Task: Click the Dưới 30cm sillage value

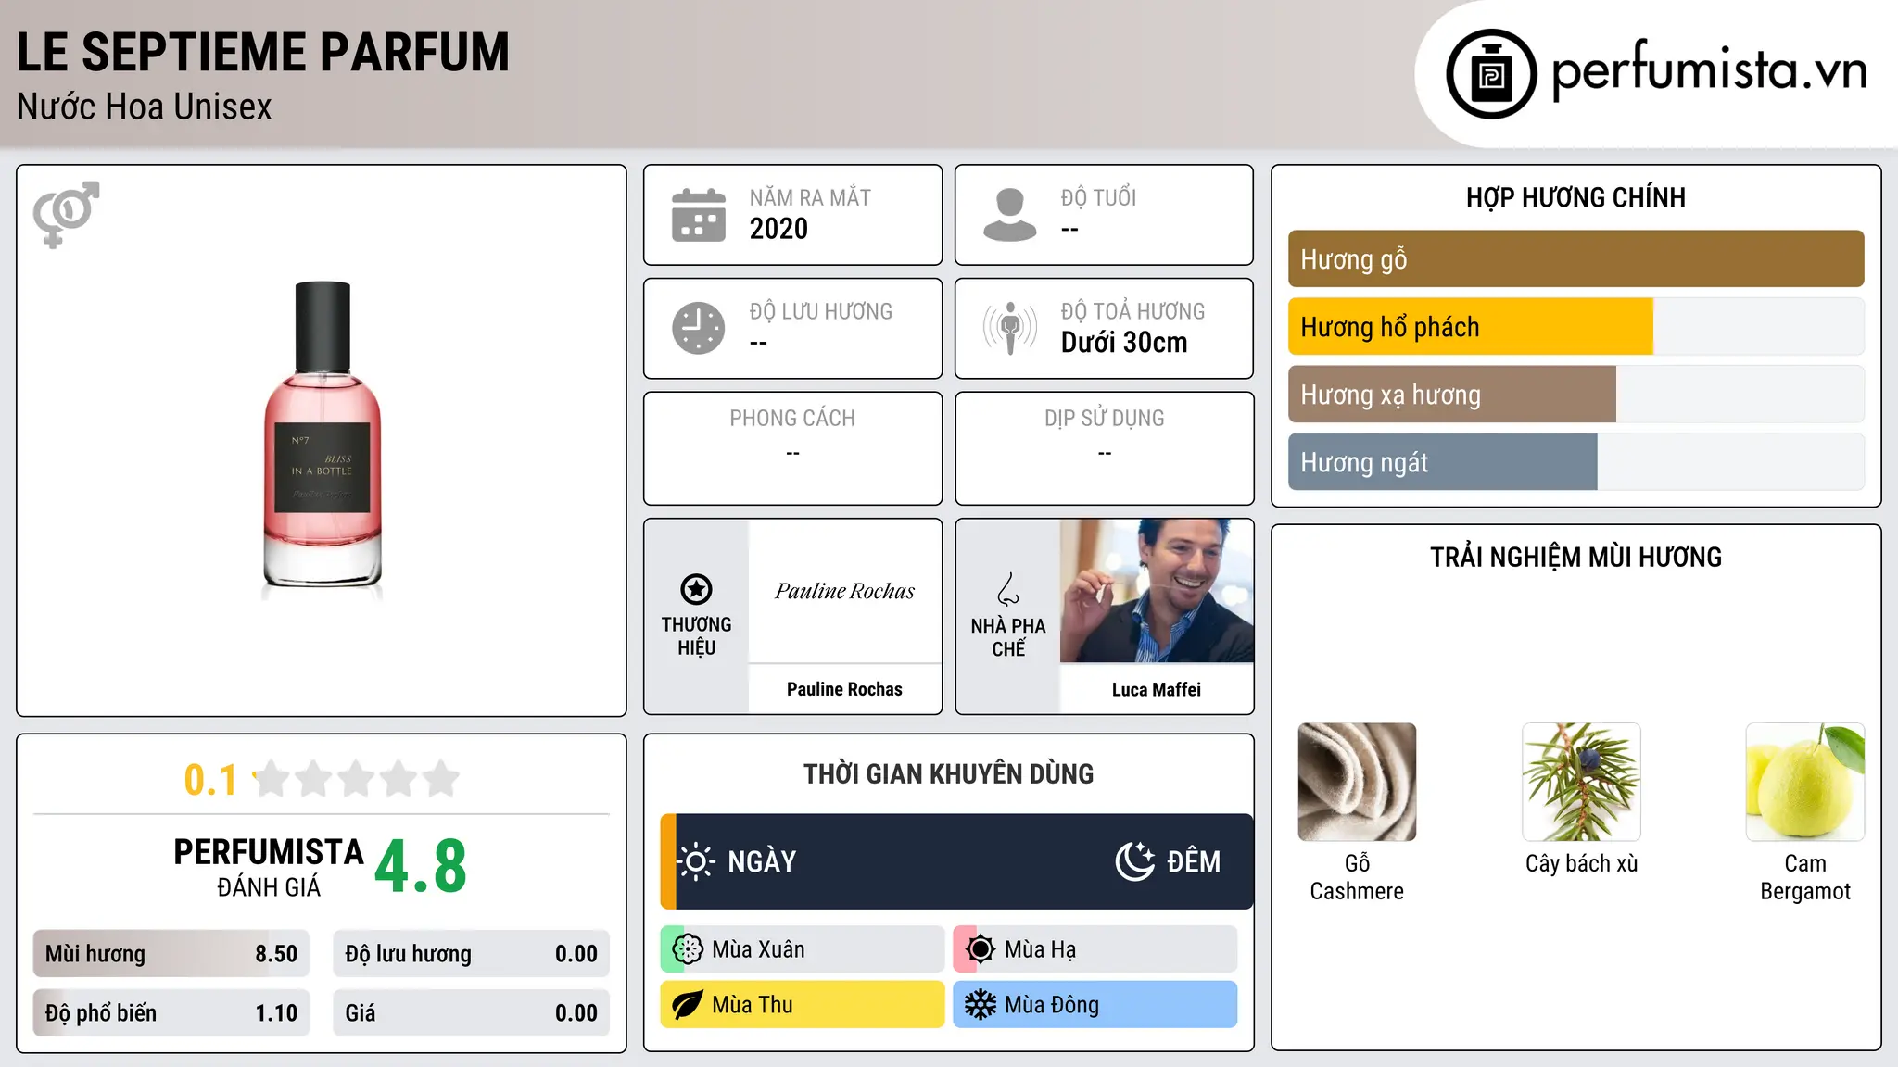Action: pos(1124,343)
